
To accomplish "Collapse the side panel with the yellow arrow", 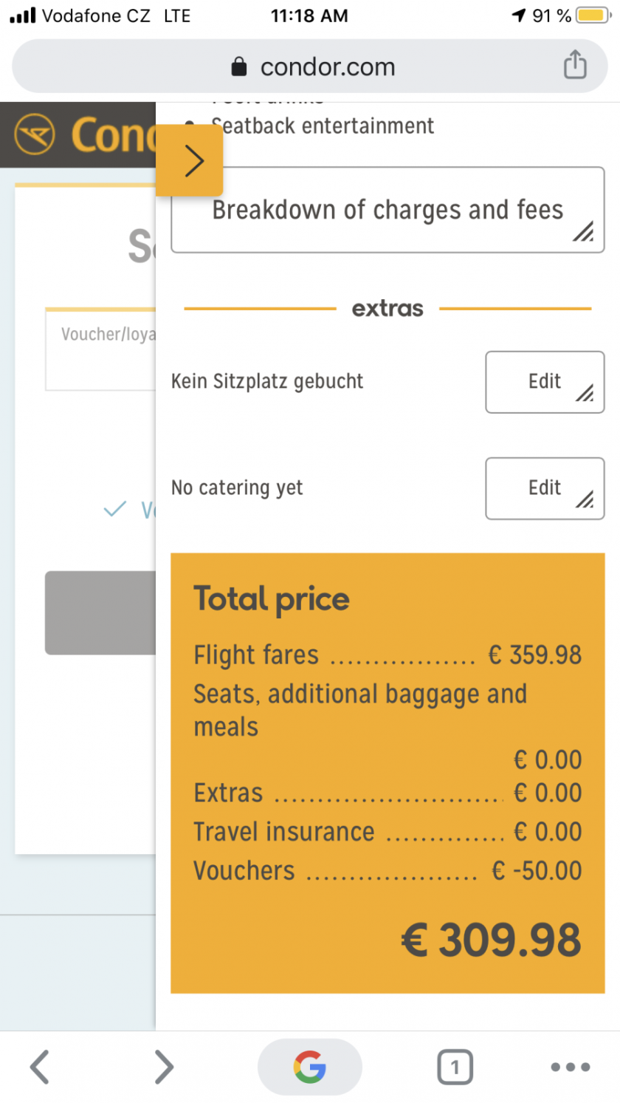I will tap(190, 160).
